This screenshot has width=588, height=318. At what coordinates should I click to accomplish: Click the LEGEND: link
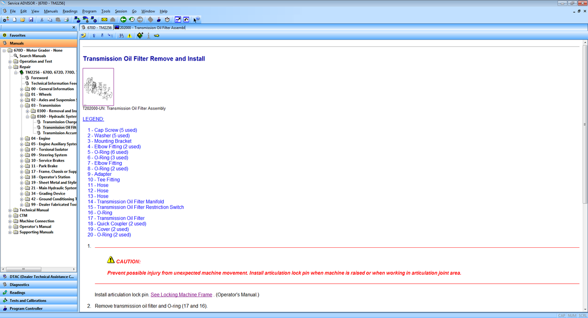[93, 119]
